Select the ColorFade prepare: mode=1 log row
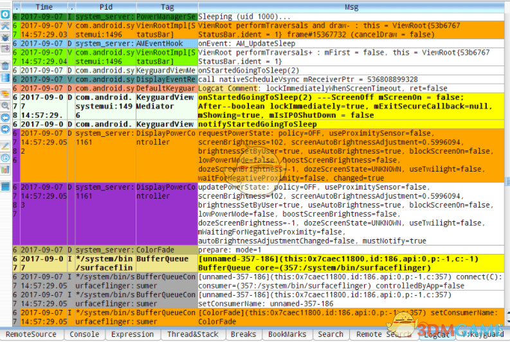 pyautogui.click(x=259, y=250)
